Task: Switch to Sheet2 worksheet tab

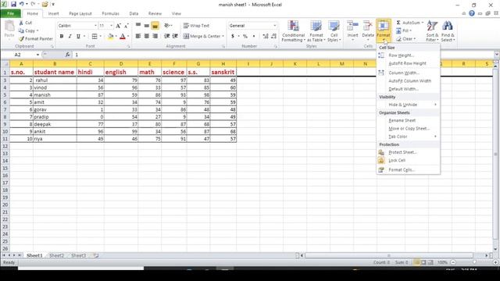Action: point(57,255)
